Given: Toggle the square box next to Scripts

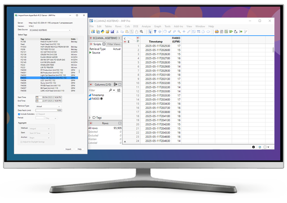Looking at the screenshot, I should pyautogui.click(x=104, y=44).
